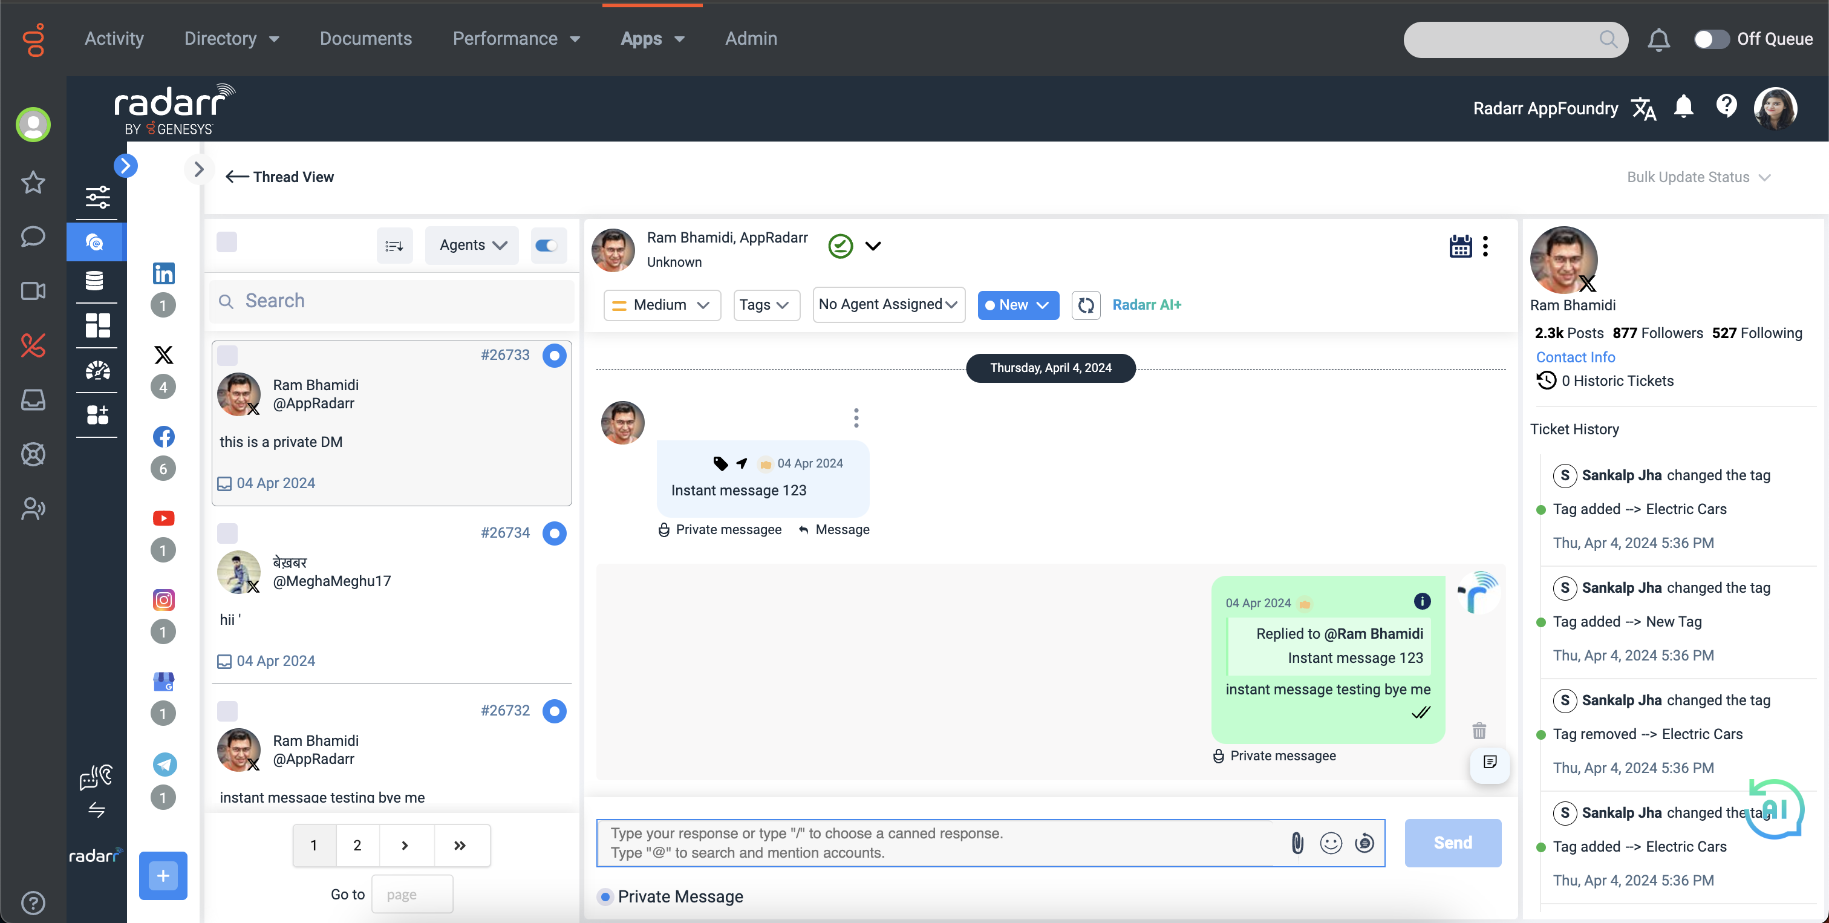Open the emoji picker in the reply box
The width and height of the screenshot is (1829, 923).
1331,843
